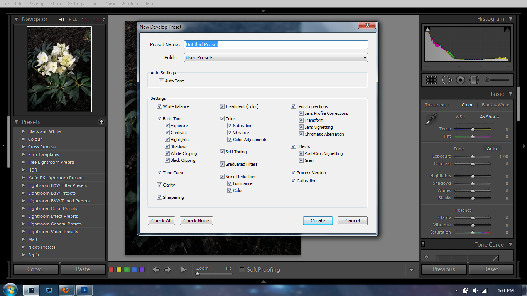Viewport: 527px width, 296px height.
Task: Hide the bottom filmstrip panel arrow
Action: (263, 281)
